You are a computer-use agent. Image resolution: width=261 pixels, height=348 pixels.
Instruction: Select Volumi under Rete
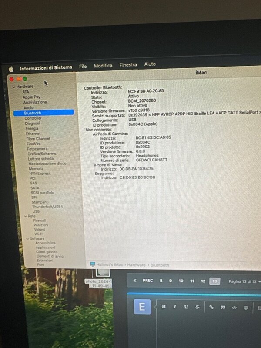click(40, 230)
